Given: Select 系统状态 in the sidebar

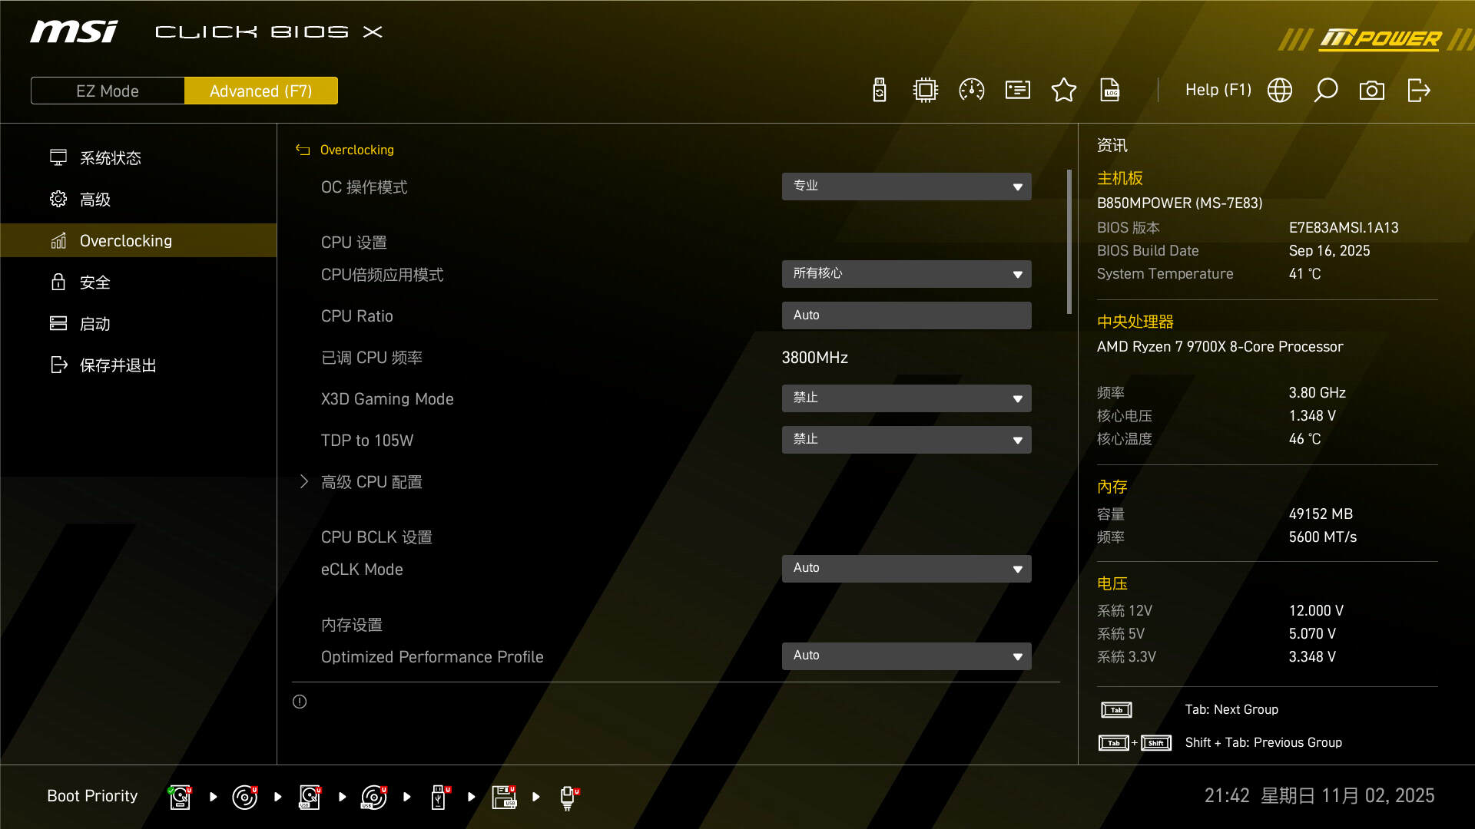Looking at the screenshot, I should (x=111, y=158).
